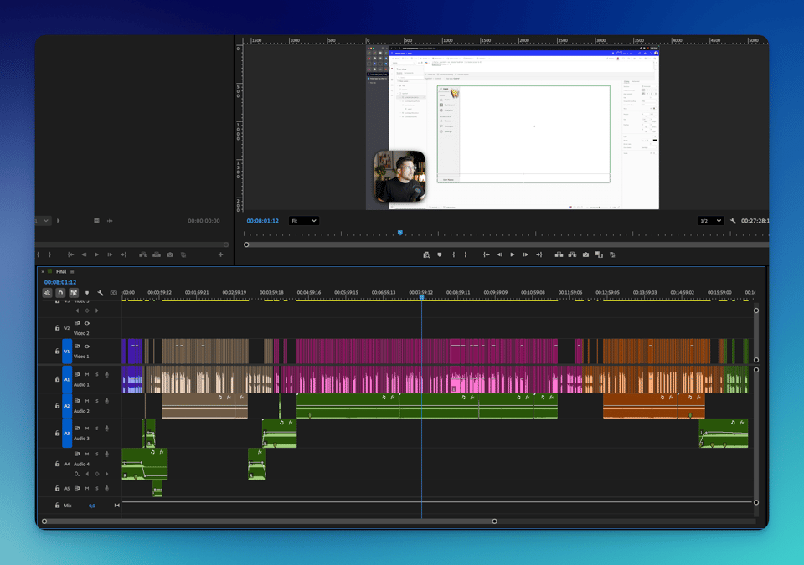Open the Source monitor button editor plus
The image size is (804, 565).
221,254
